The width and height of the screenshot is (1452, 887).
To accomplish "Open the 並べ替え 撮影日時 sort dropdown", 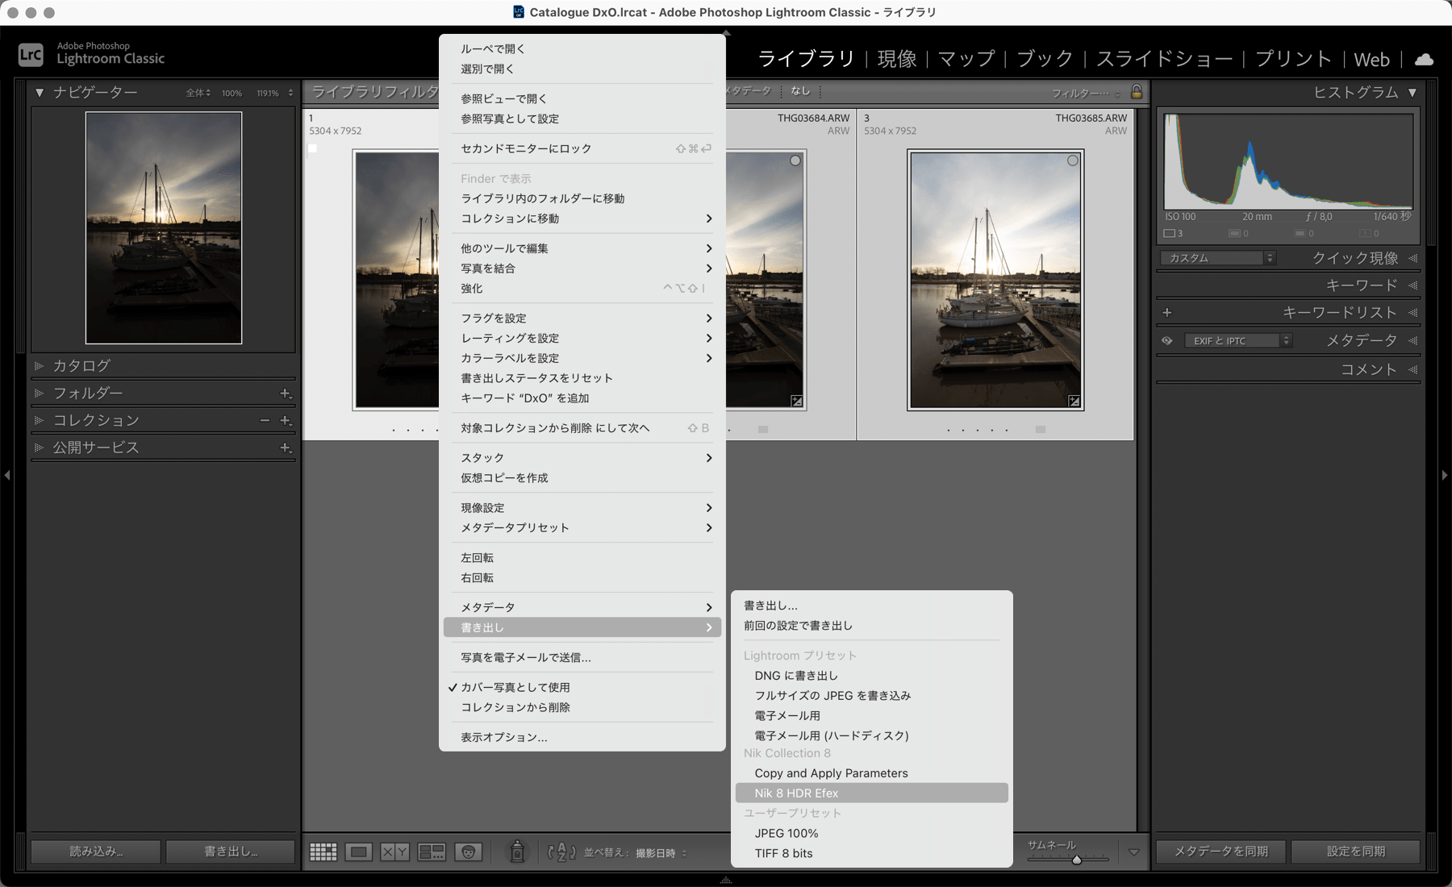I will click(661, 853).
